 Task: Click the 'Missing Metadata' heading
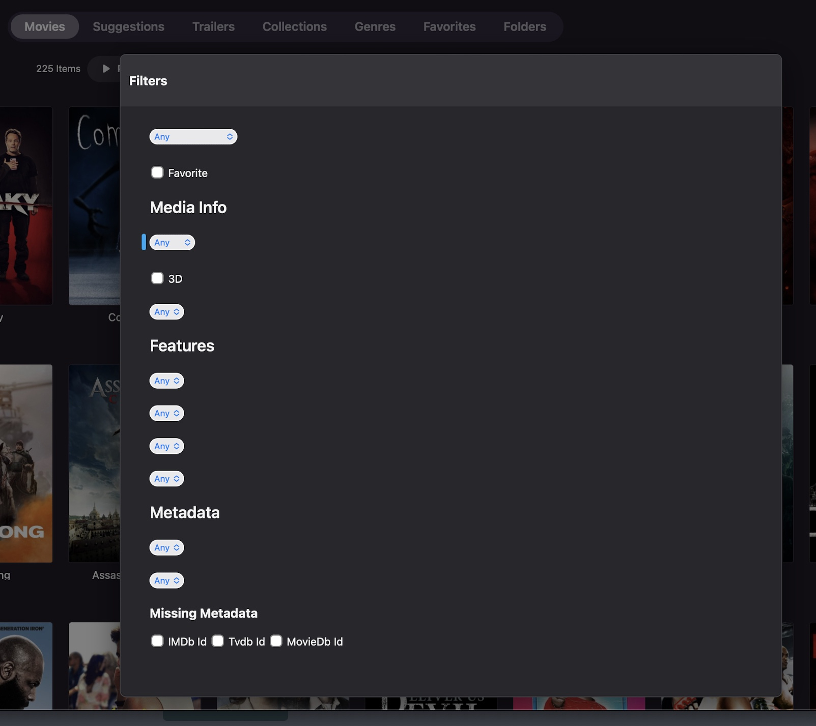pyautogui.click(x=204, y=613)
